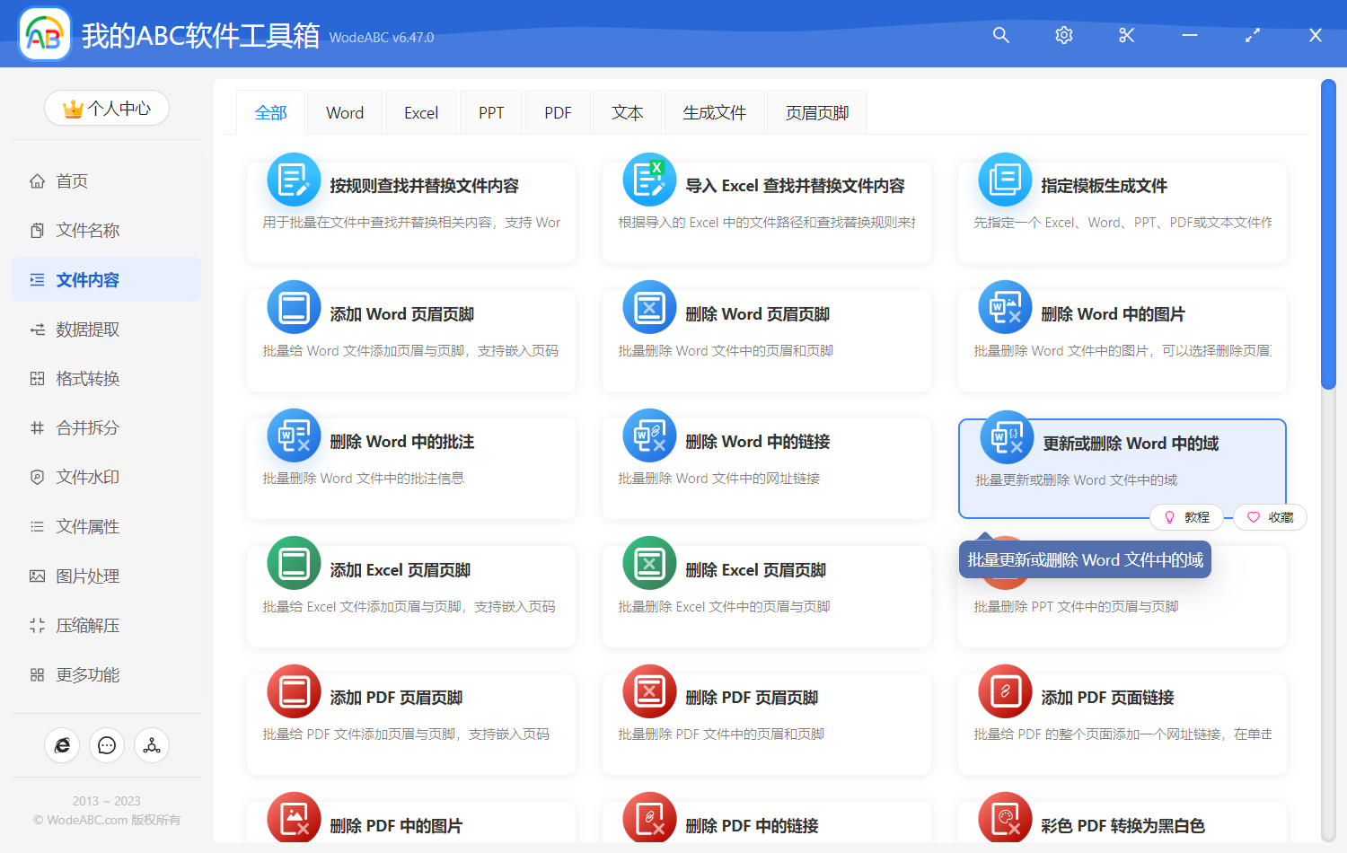1347x853 pixels.
Task: Open the 按规则查找并替换文件内容 tool icon
Action: (x=294, y=179)
